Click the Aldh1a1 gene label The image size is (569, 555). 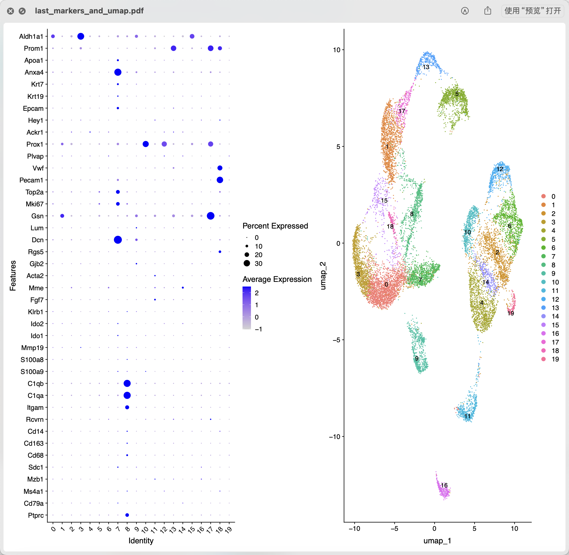click(31, 36)
